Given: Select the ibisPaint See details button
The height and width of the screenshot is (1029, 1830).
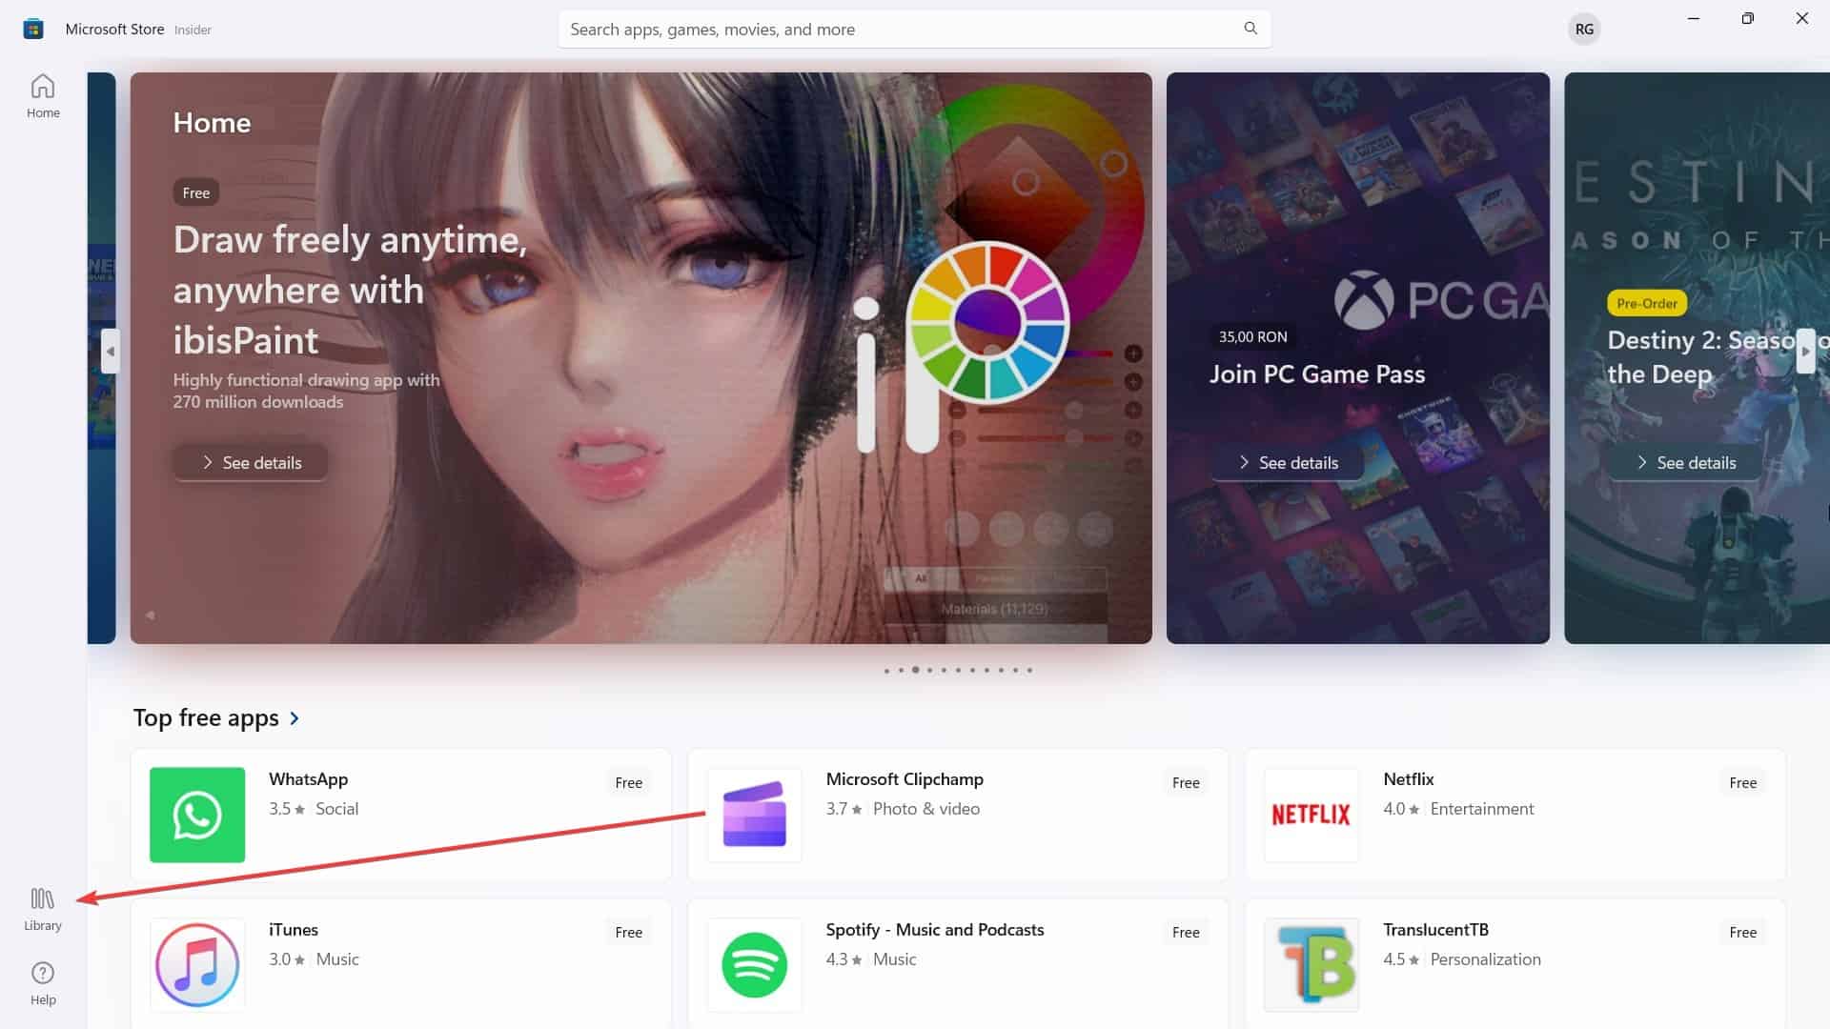Looking at the screenshot, I should [250, 461].
